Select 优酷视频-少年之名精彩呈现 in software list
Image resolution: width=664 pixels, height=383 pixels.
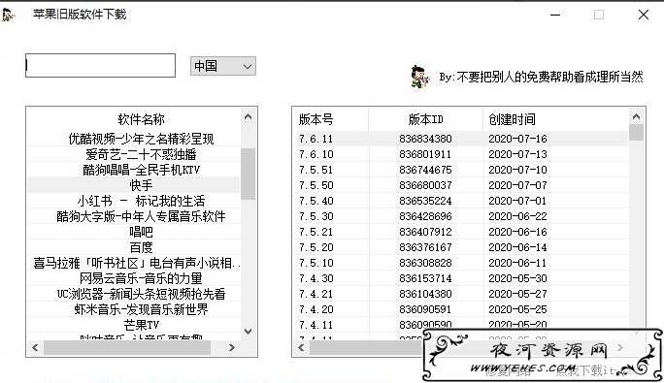coord(134,139)
